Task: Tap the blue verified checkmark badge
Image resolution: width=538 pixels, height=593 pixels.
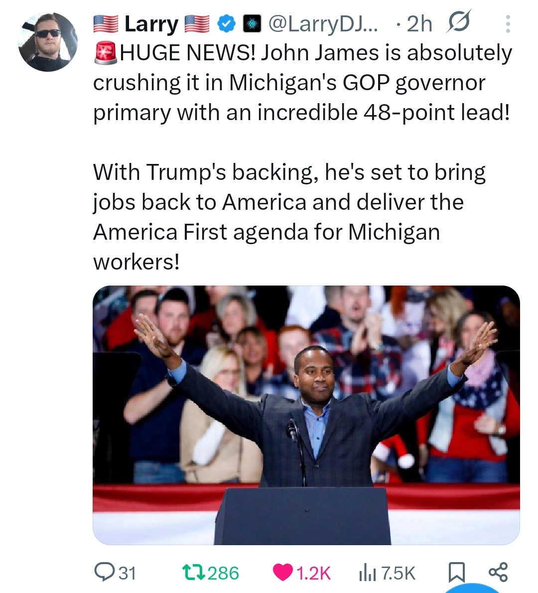Action: point(226,24)
